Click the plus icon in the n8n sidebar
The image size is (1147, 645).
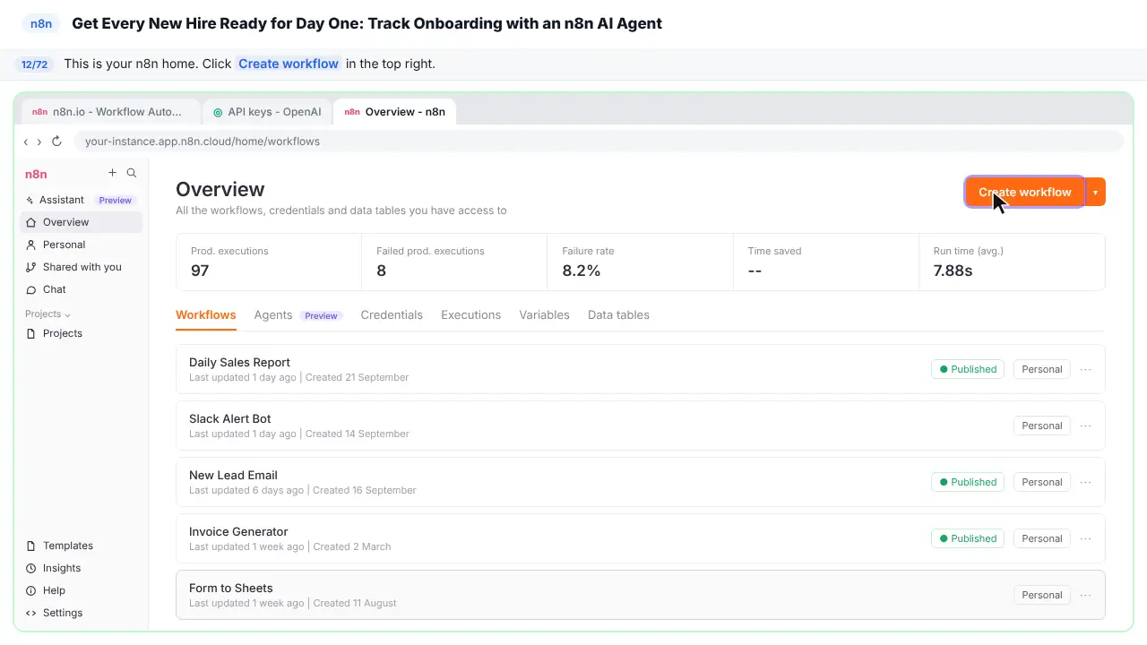coord(112,173)
